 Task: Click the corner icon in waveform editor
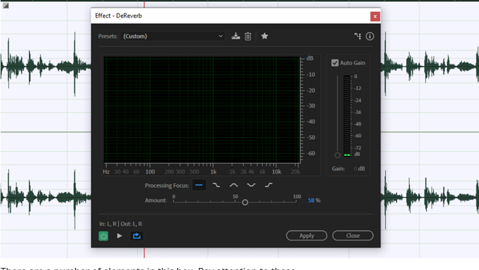click(5, 5)
